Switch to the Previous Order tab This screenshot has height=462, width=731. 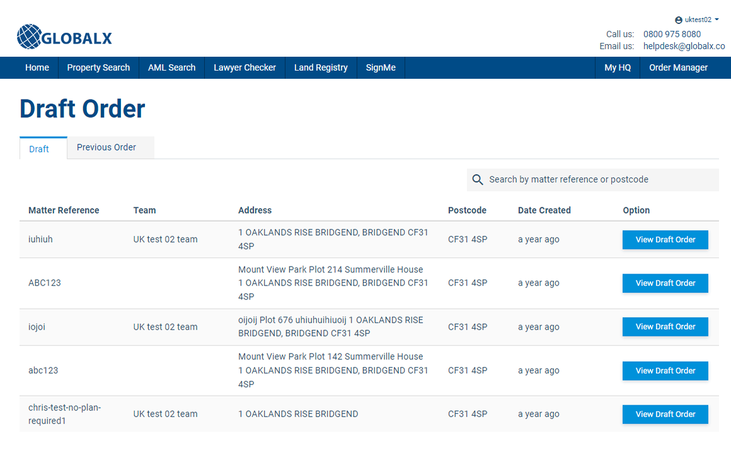(x=106, y=147)
